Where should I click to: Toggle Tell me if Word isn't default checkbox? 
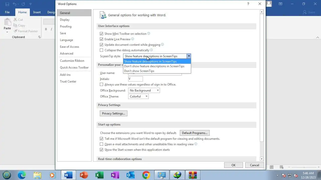tap(101, 138)
